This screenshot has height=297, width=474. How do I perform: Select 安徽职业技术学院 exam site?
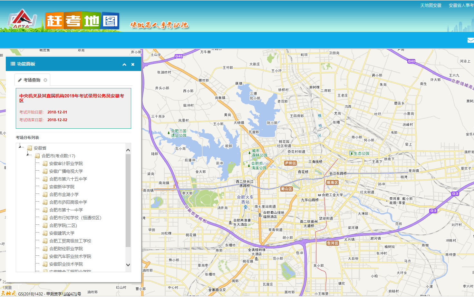[66, 264]
